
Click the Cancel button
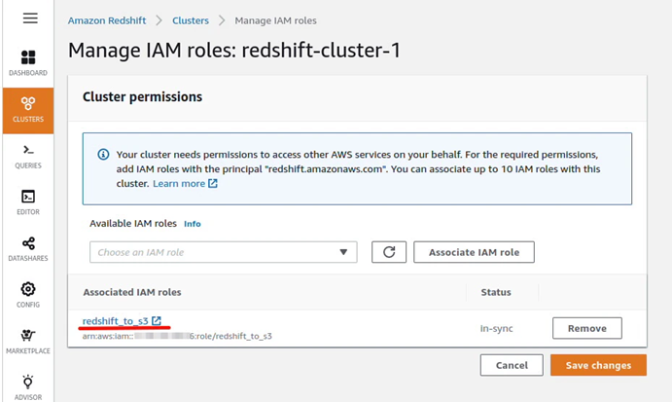512,365
